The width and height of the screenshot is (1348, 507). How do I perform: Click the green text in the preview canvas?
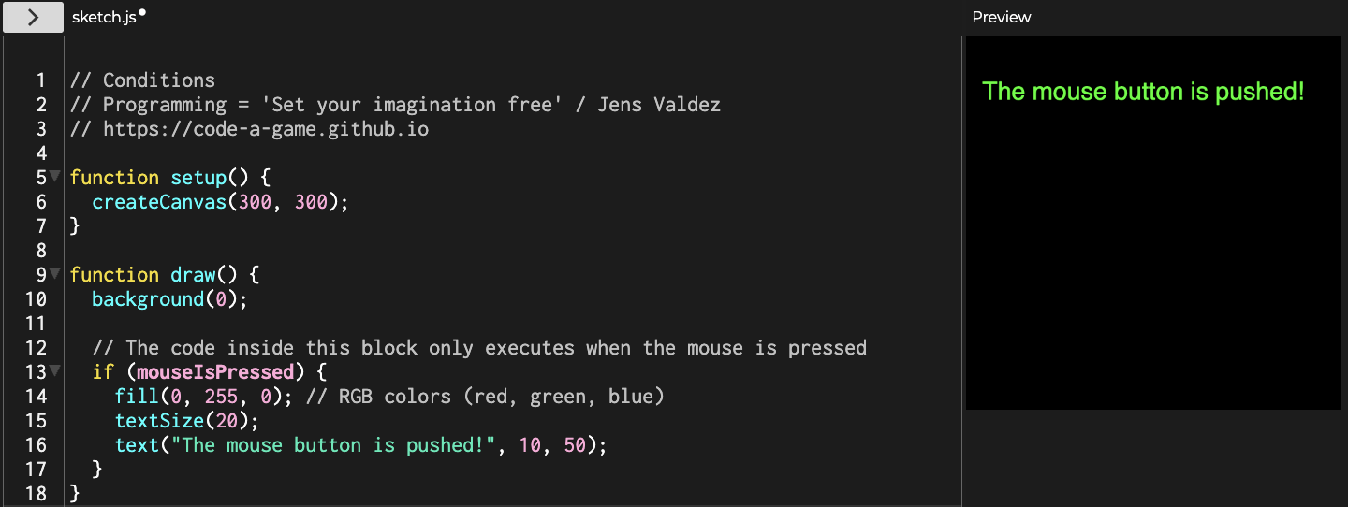coord(1142,92)
